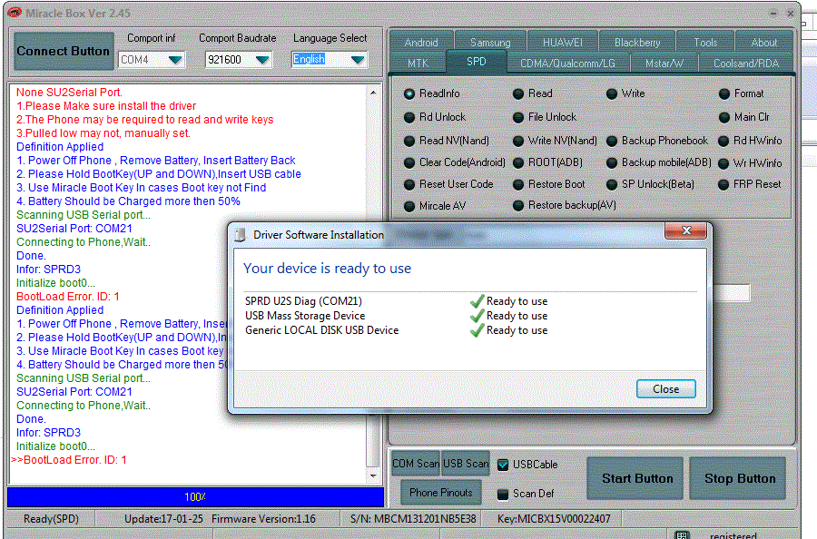Click the registered status icon at bottom right
The width and height of the screenshot is (817, 539).
pos(682,534)
